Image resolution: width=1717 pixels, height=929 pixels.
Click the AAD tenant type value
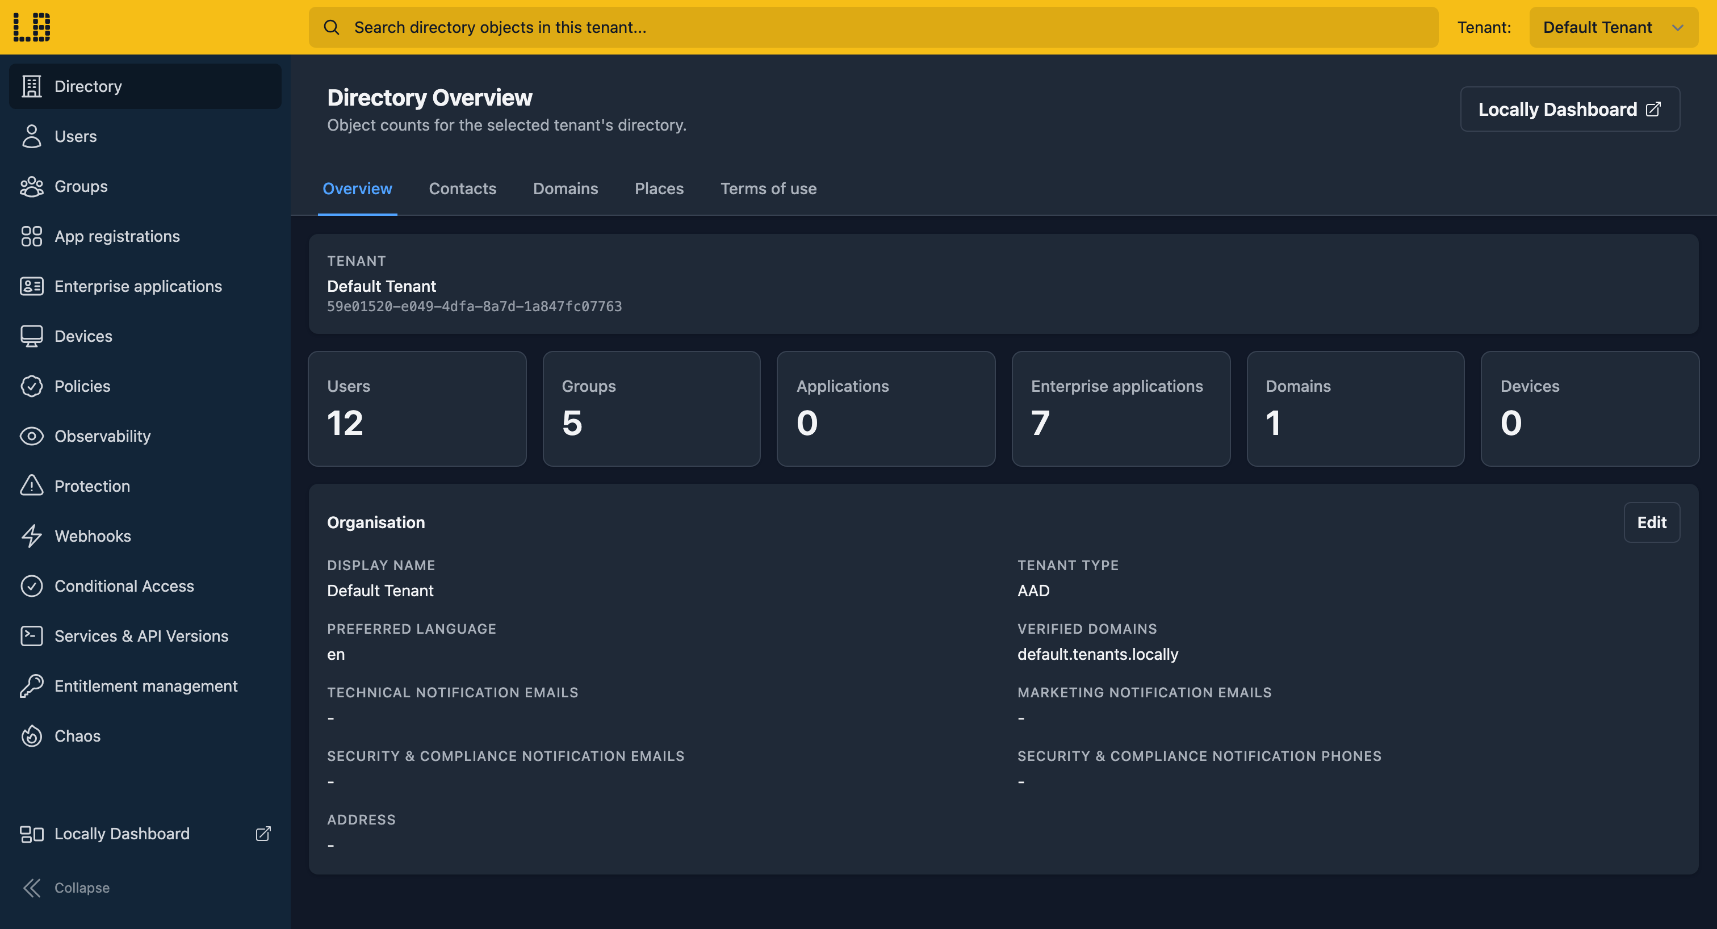1033,591
